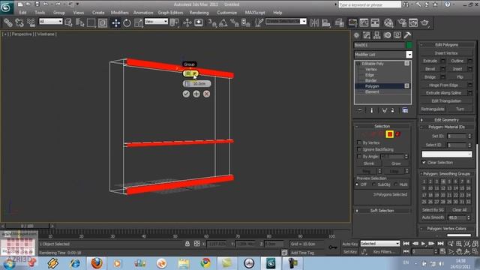480x270 pixels.
Task: Enable the Ignore Backfacing checkbox
Action: [x=359, y=149]
